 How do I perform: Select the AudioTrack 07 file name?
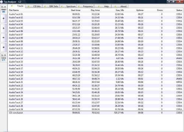click(x=16, y=34)
